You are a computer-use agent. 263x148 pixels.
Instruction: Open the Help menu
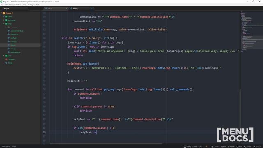point(38,5)
